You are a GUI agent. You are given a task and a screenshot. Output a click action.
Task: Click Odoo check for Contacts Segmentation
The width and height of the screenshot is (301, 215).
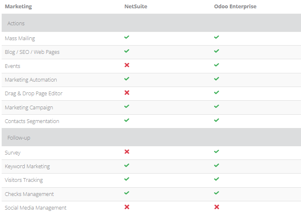[x=217, y=120]
